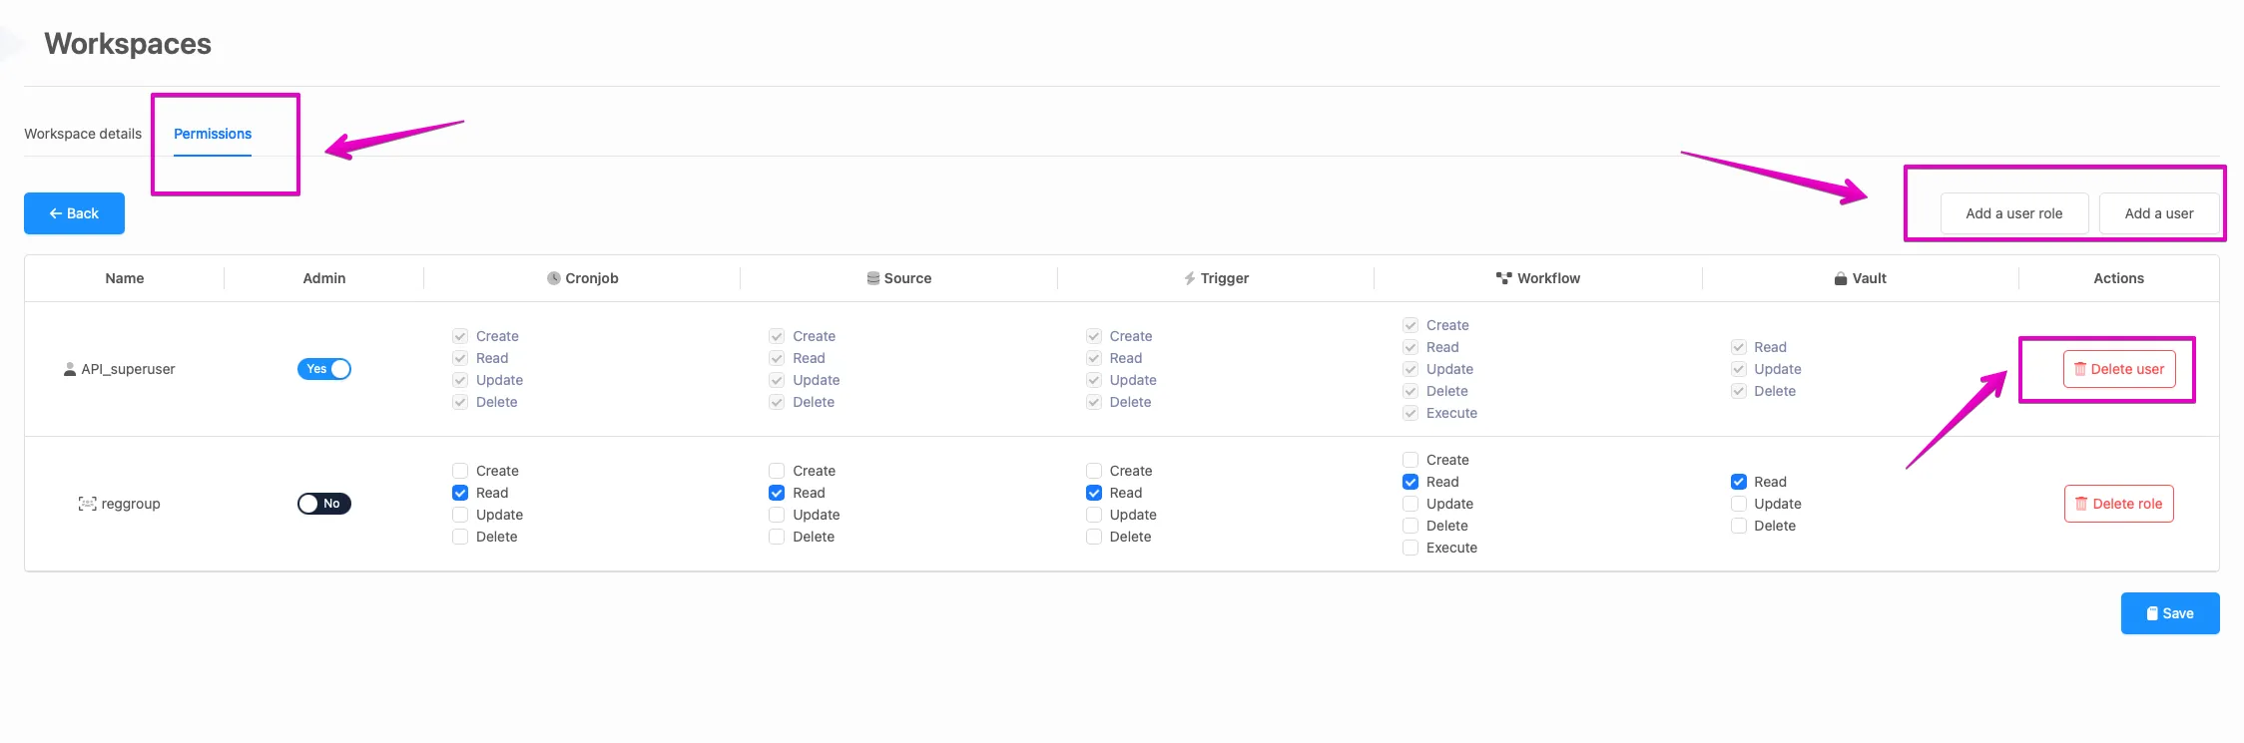Click the Add a user button

(2159, 213)
